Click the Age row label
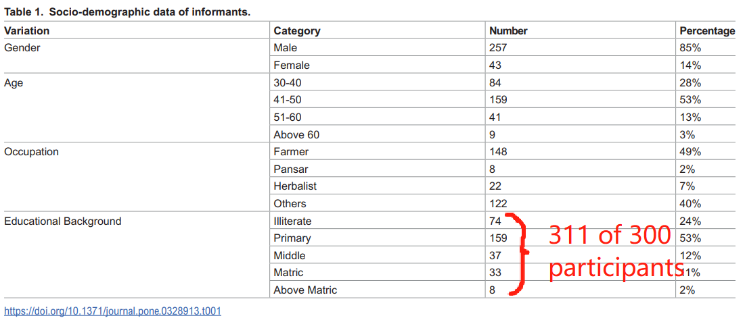 (14, 82)
